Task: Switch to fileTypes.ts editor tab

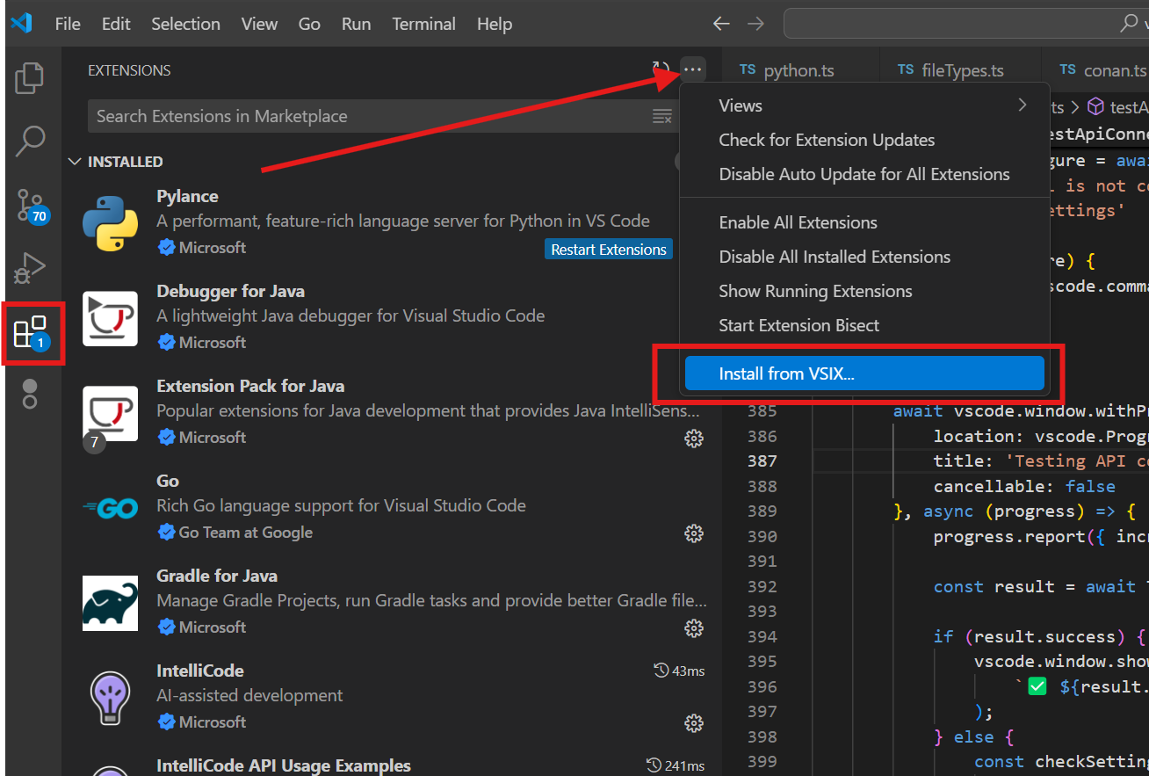Action: click(960, 70)
